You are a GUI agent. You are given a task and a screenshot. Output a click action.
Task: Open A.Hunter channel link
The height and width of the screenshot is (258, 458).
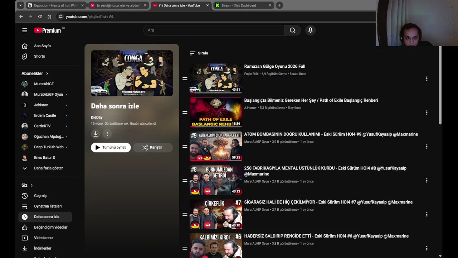250,108
